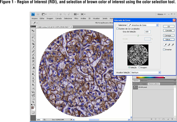The width and height of the screenshot is (177, 122).
Task: Choose the Add to Sample eyedropper
Action: tap(169, 45)
